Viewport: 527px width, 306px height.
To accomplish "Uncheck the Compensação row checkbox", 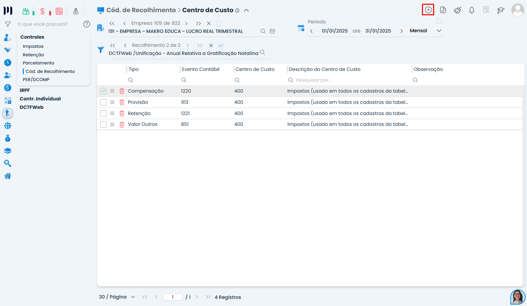I will coord(104,91).
